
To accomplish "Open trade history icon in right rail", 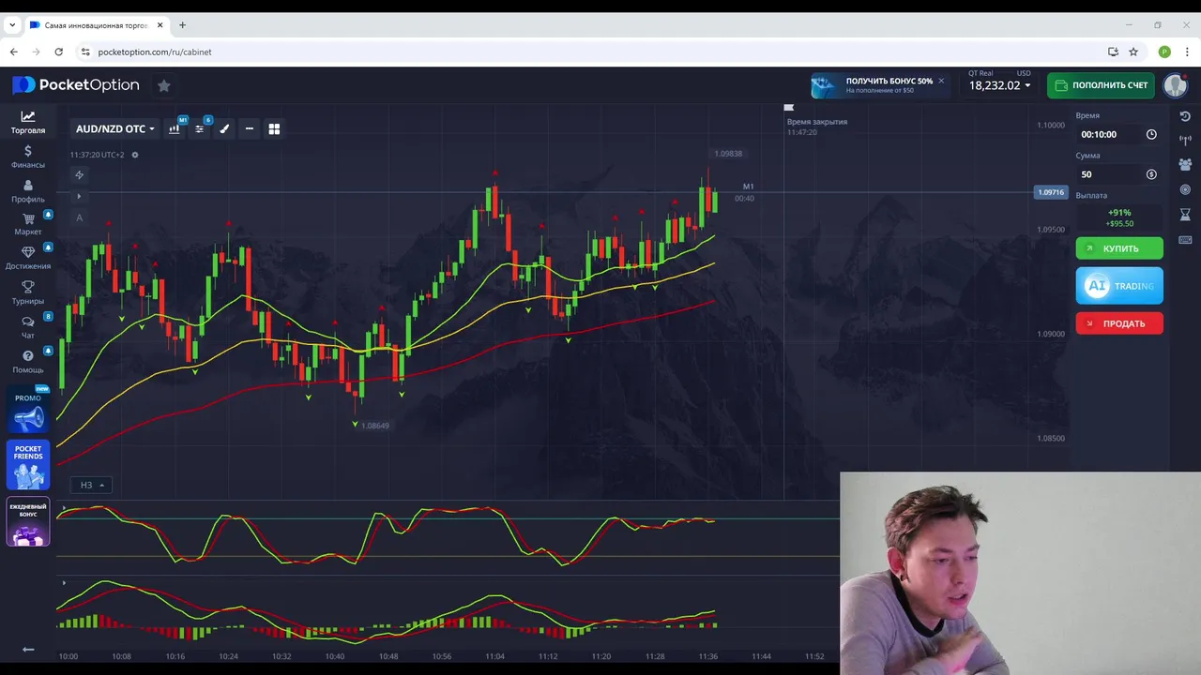I will [x=1185, y=116].
